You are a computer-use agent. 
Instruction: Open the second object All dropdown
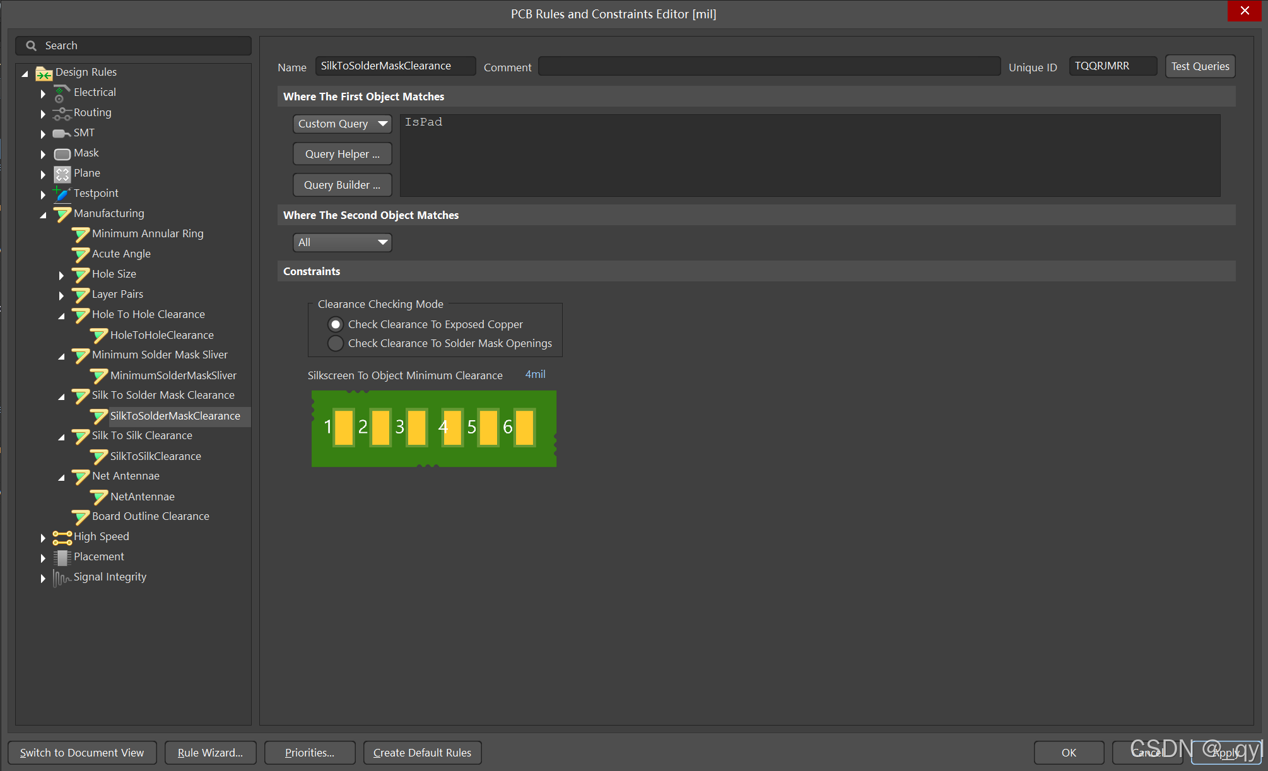tap(342, 242)
